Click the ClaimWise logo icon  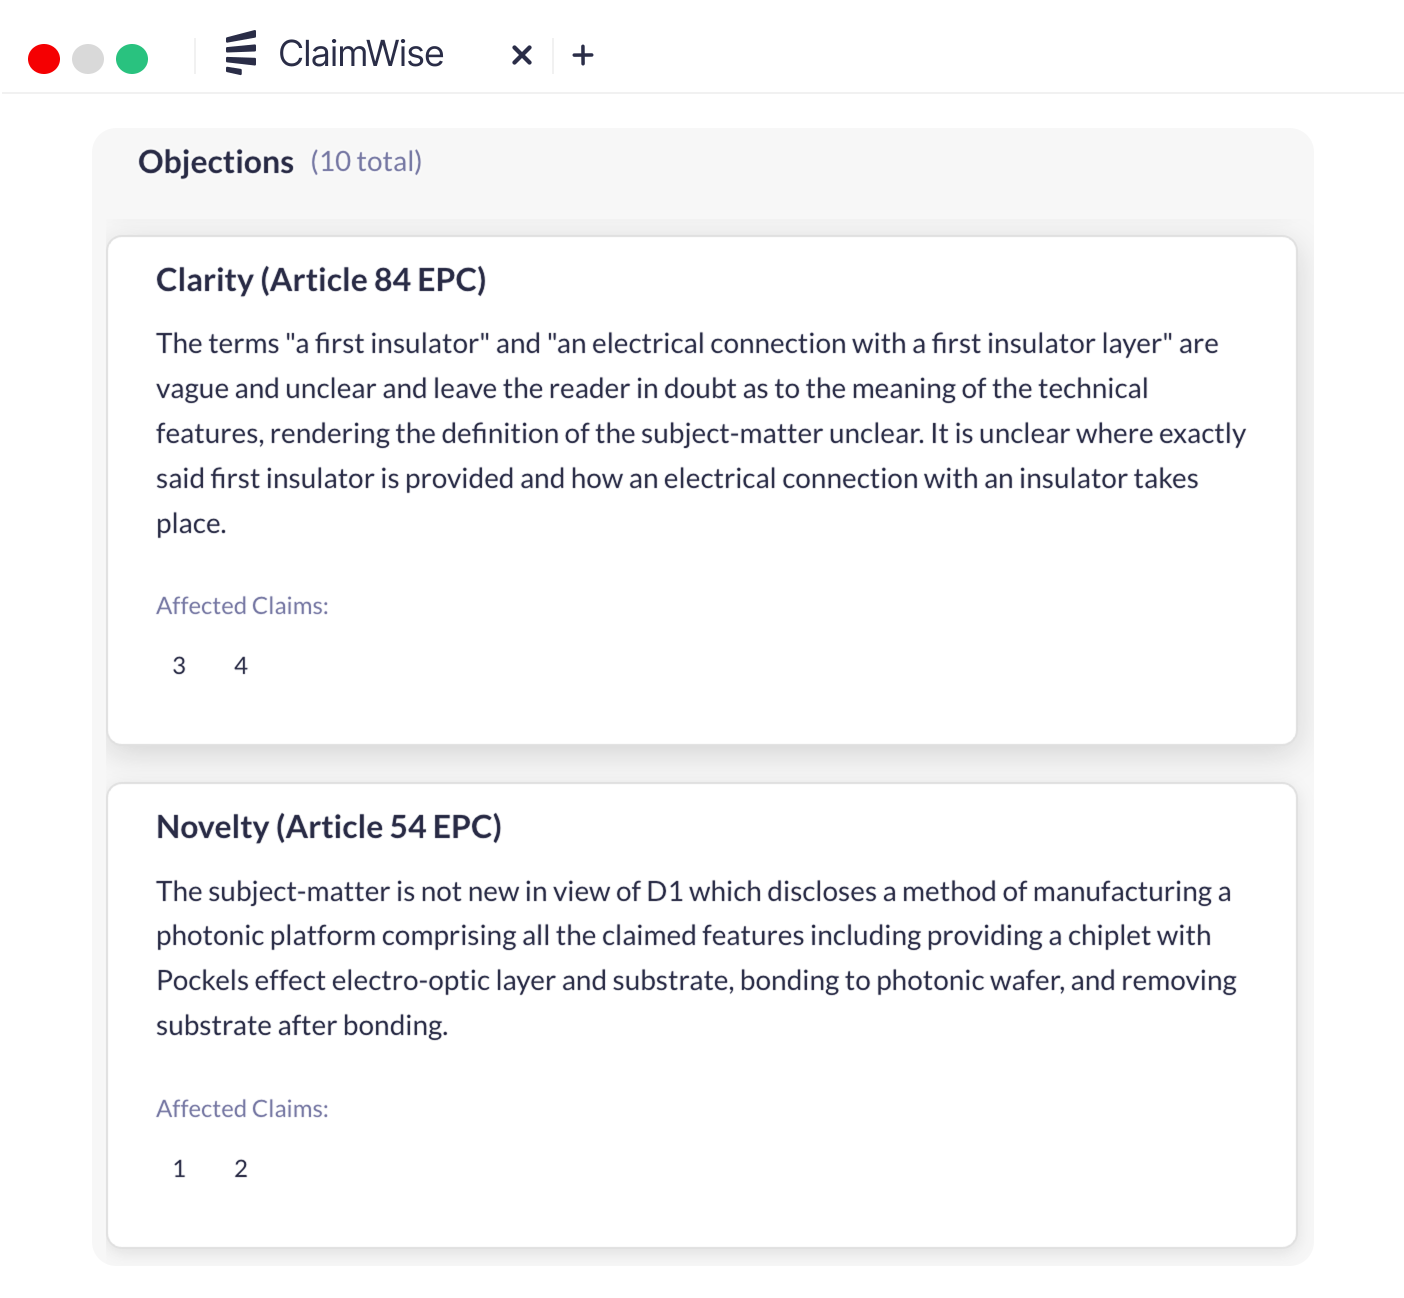(241, 52)
